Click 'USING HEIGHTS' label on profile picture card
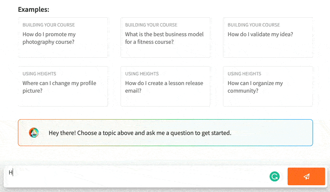Image resolution: width=330 pixels, height=192 pixels. click(39, 74)
